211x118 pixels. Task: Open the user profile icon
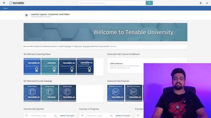(207, 3)
